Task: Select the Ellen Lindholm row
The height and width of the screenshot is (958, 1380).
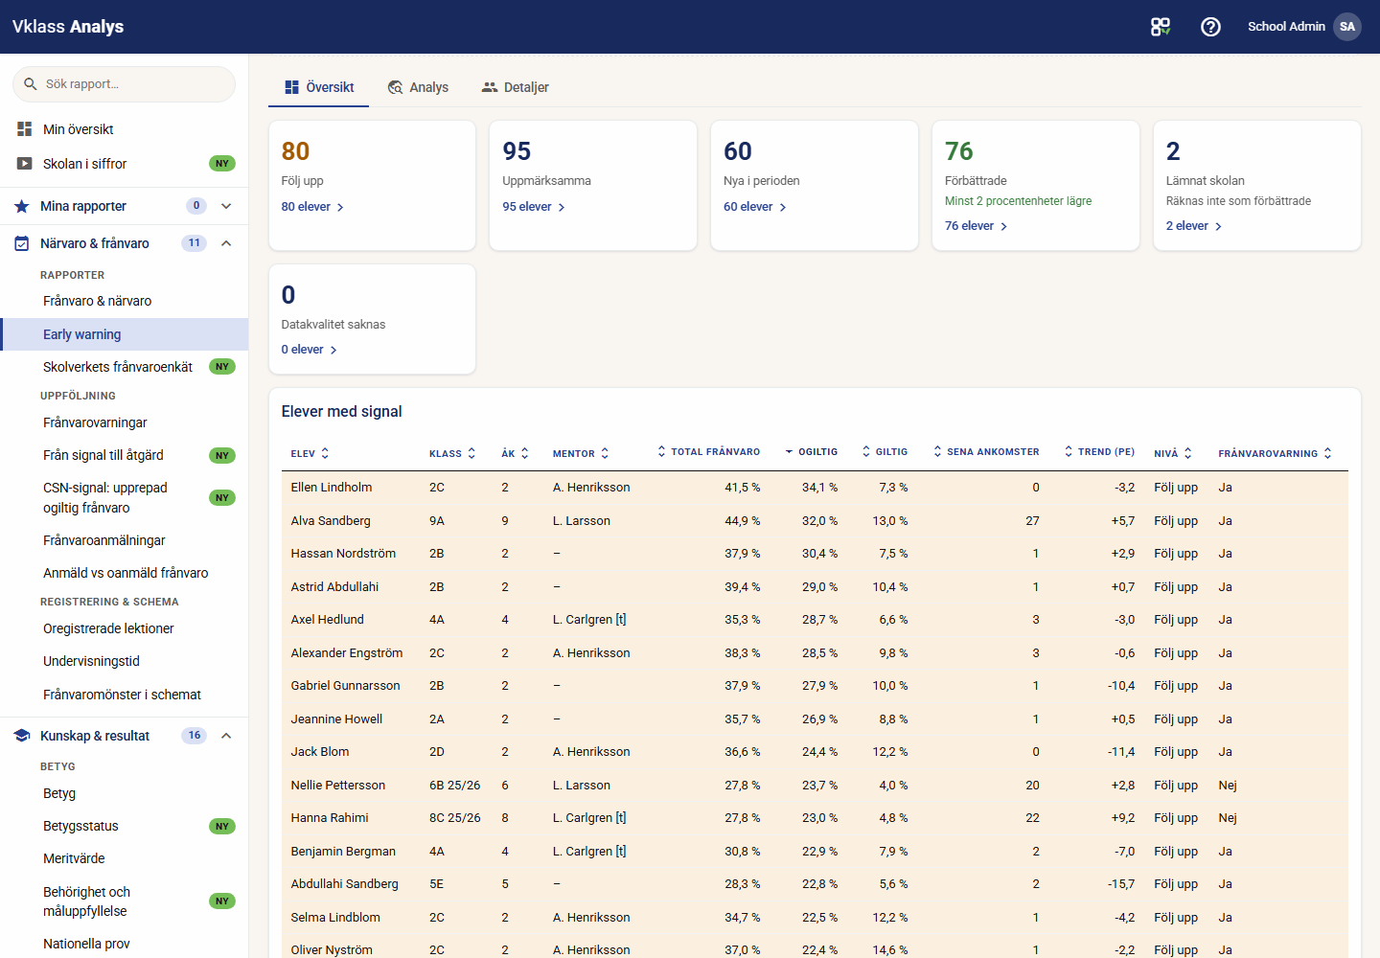Action: click(x=815, y=488)
